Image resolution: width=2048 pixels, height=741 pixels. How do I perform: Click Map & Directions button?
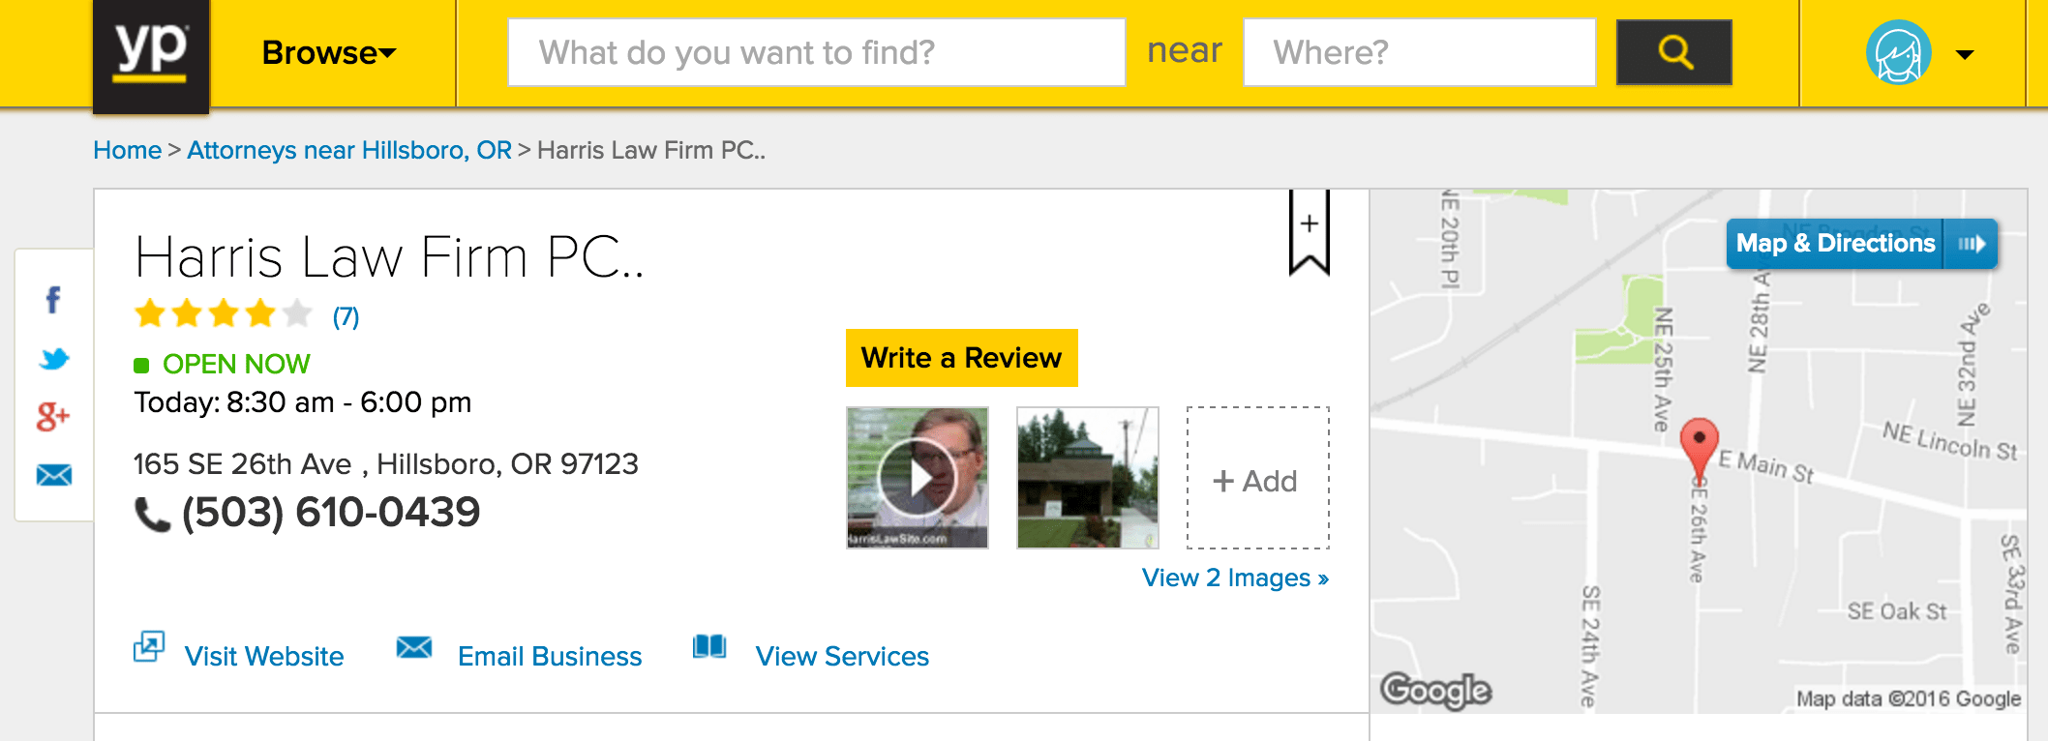pyautogui.click(x=1861, y=243)
